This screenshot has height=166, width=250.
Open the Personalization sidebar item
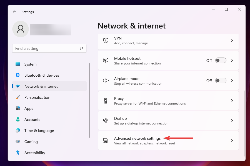pos(37,97)
